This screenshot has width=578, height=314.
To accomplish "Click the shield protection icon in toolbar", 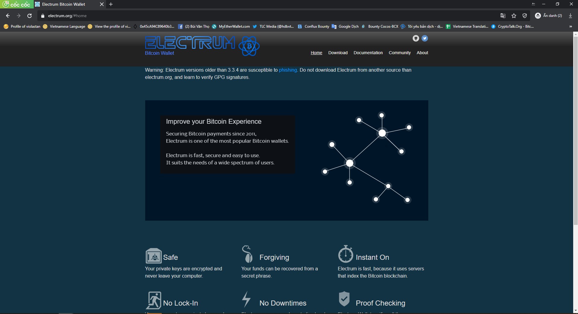I will click(525, 16).
